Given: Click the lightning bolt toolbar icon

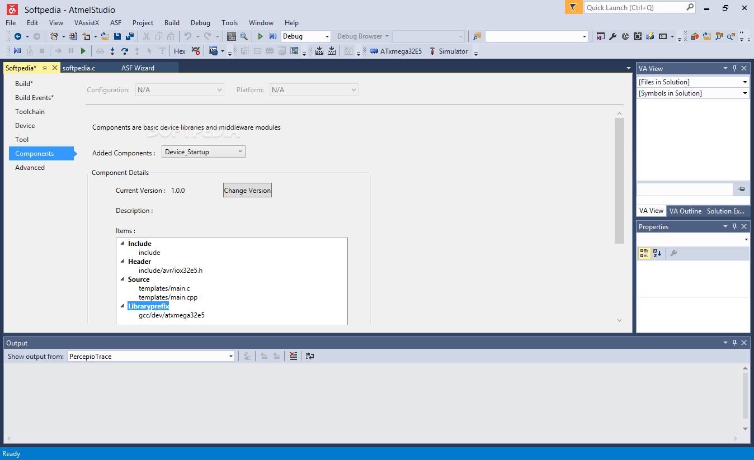Looking at the screenshot, I should 649,36.
